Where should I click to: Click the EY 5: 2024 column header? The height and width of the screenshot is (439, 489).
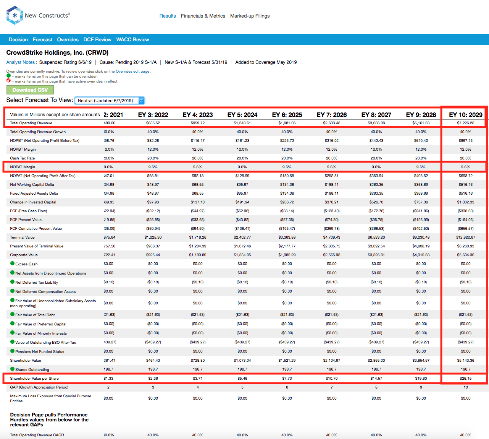[242, 115]
